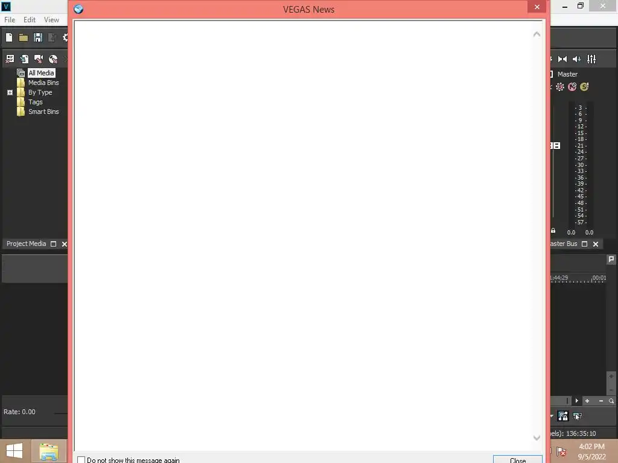Select the Tags folder
Viewport: 618px width, 463px height.
[x=36, y=102]
